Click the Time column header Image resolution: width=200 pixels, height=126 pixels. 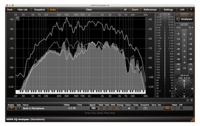(79, 105)
